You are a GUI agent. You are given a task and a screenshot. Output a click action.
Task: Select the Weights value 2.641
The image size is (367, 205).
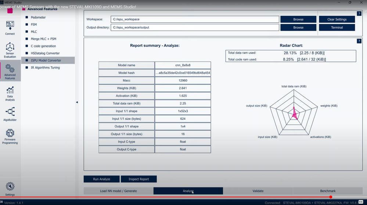coord(183,88)
